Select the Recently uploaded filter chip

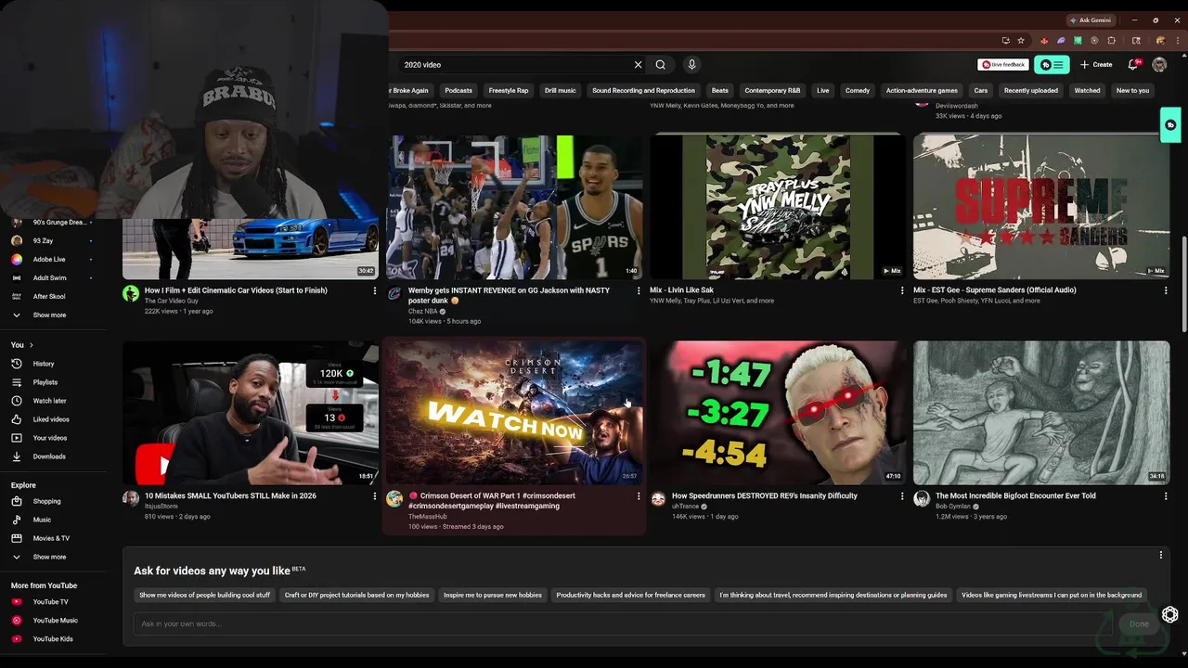coord(1030,91)
